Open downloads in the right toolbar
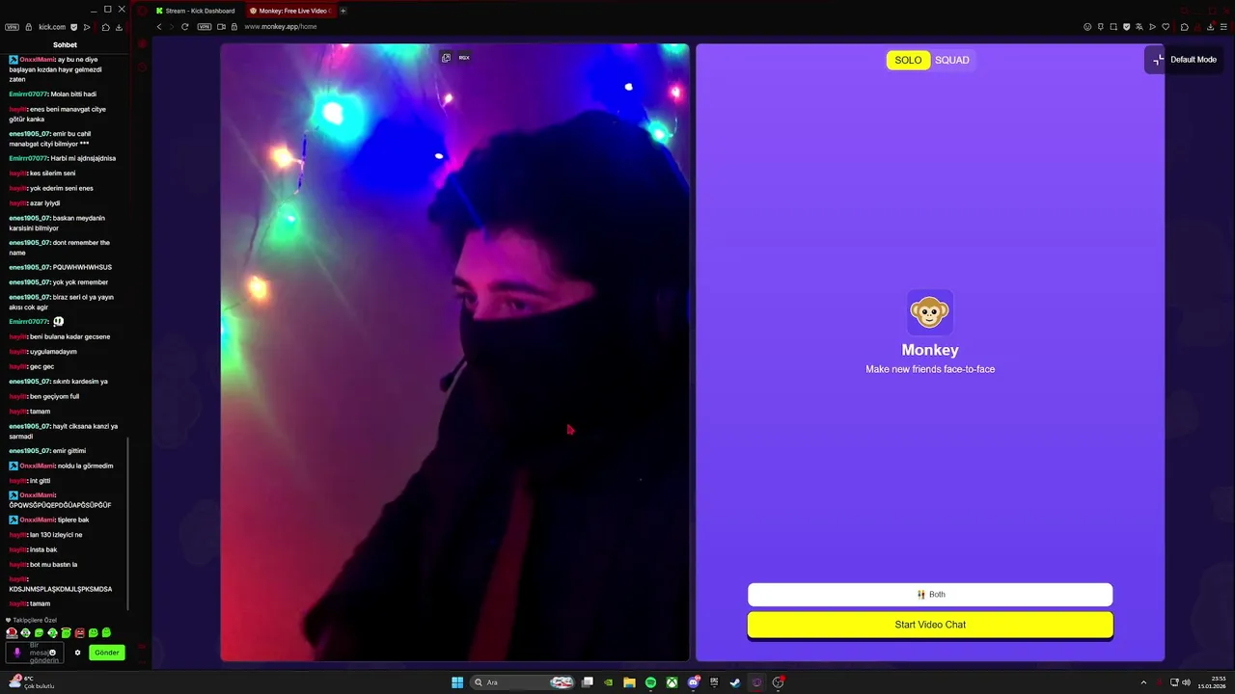Image resolution: width=1235 pixels, height=694 pixels. coord(1211,27)
